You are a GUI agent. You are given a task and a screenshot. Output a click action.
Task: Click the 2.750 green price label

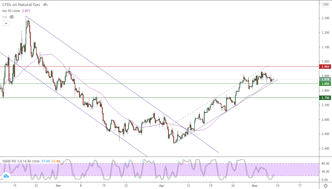[325, 98]
